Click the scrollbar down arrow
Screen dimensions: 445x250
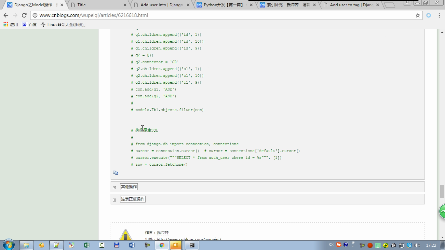442,237
